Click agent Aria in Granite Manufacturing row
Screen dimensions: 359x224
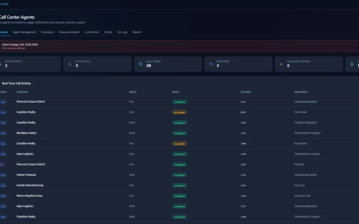[131, 185]
